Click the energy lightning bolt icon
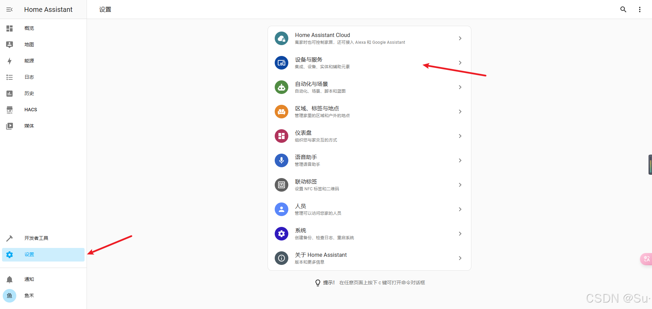The image size is (652, 309). click(x=10, y=61)
